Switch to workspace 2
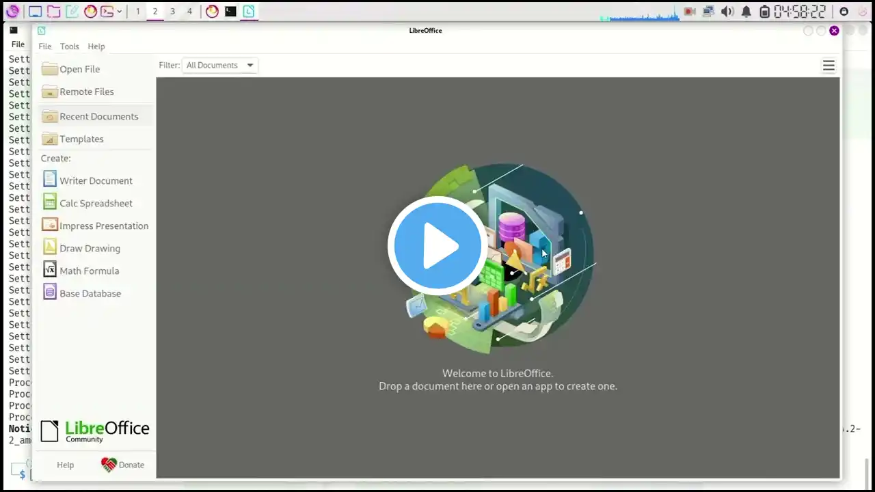 (155, 12)
